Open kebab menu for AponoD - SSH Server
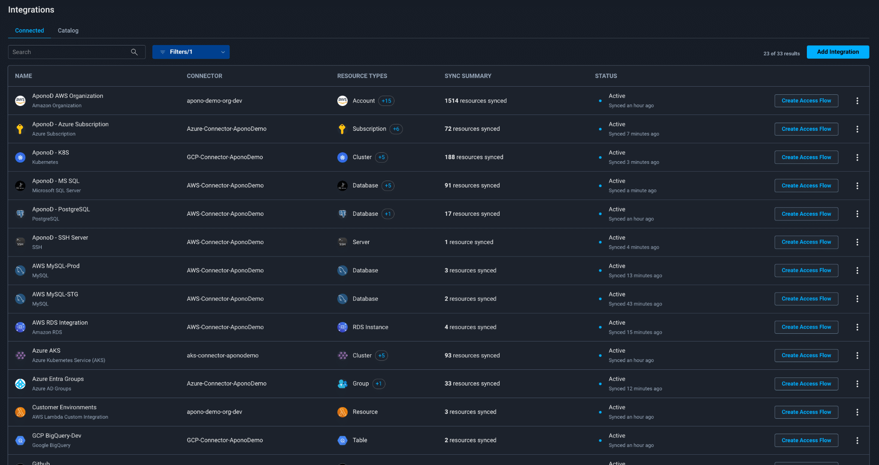This screenshot has height=465, width=879. coord(857,242)
